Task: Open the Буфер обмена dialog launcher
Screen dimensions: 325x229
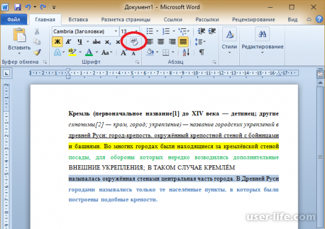Action: (45, 62)
